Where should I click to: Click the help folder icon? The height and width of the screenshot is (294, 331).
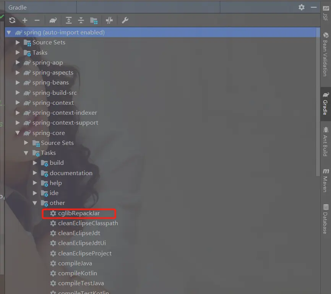[44, 184]
